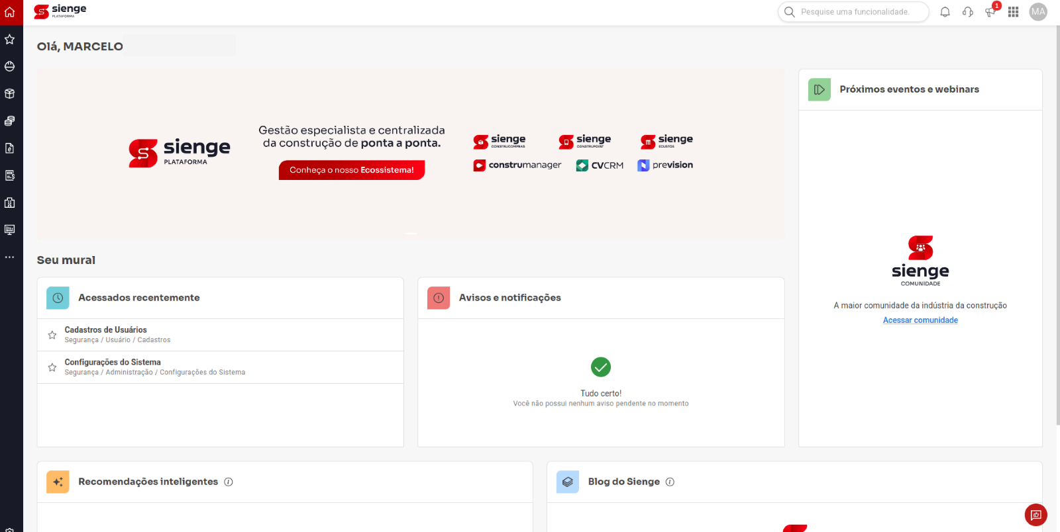Click the Tudo certo green check mark
The width and height of the screenshot is (1060, 532).
pyautogui.click(x=601, y=367)
